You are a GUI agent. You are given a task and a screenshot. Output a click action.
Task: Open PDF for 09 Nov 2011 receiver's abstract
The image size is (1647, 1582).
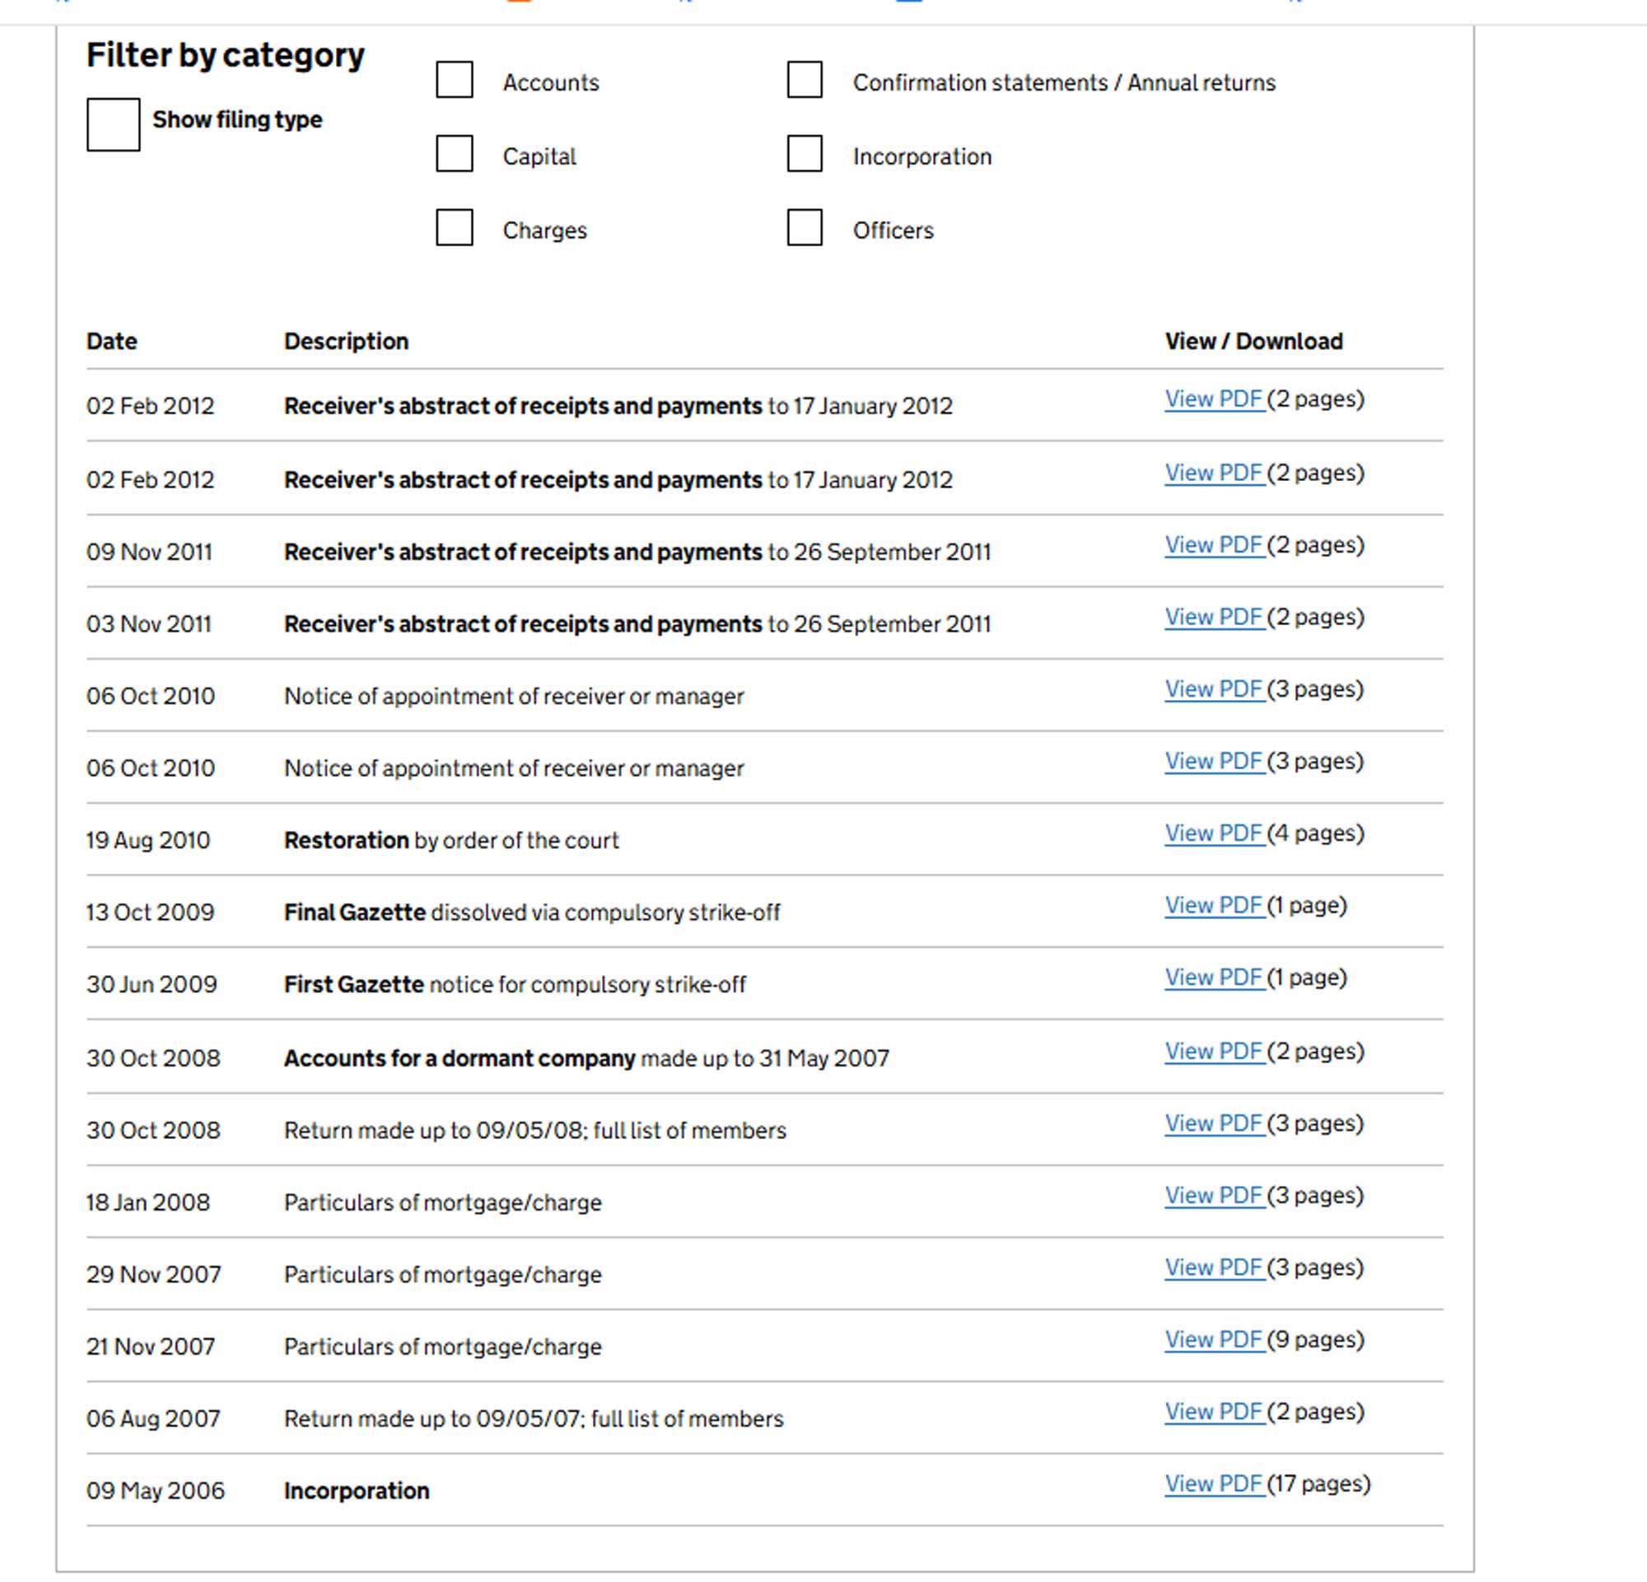pyautogui.click(x=1213, y=545)
